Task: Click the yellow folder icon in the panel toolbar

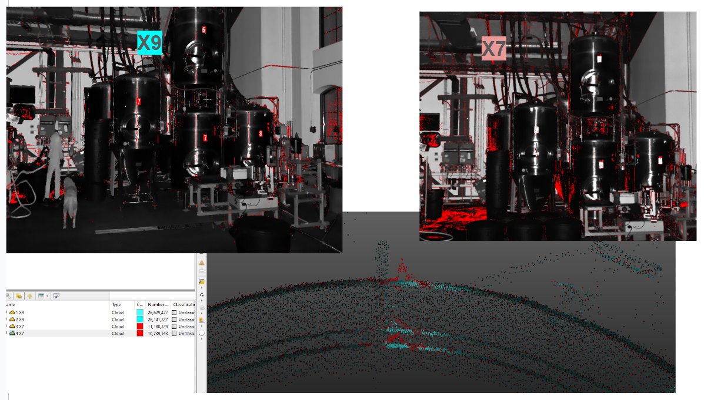Action: (x=19, y=296)
